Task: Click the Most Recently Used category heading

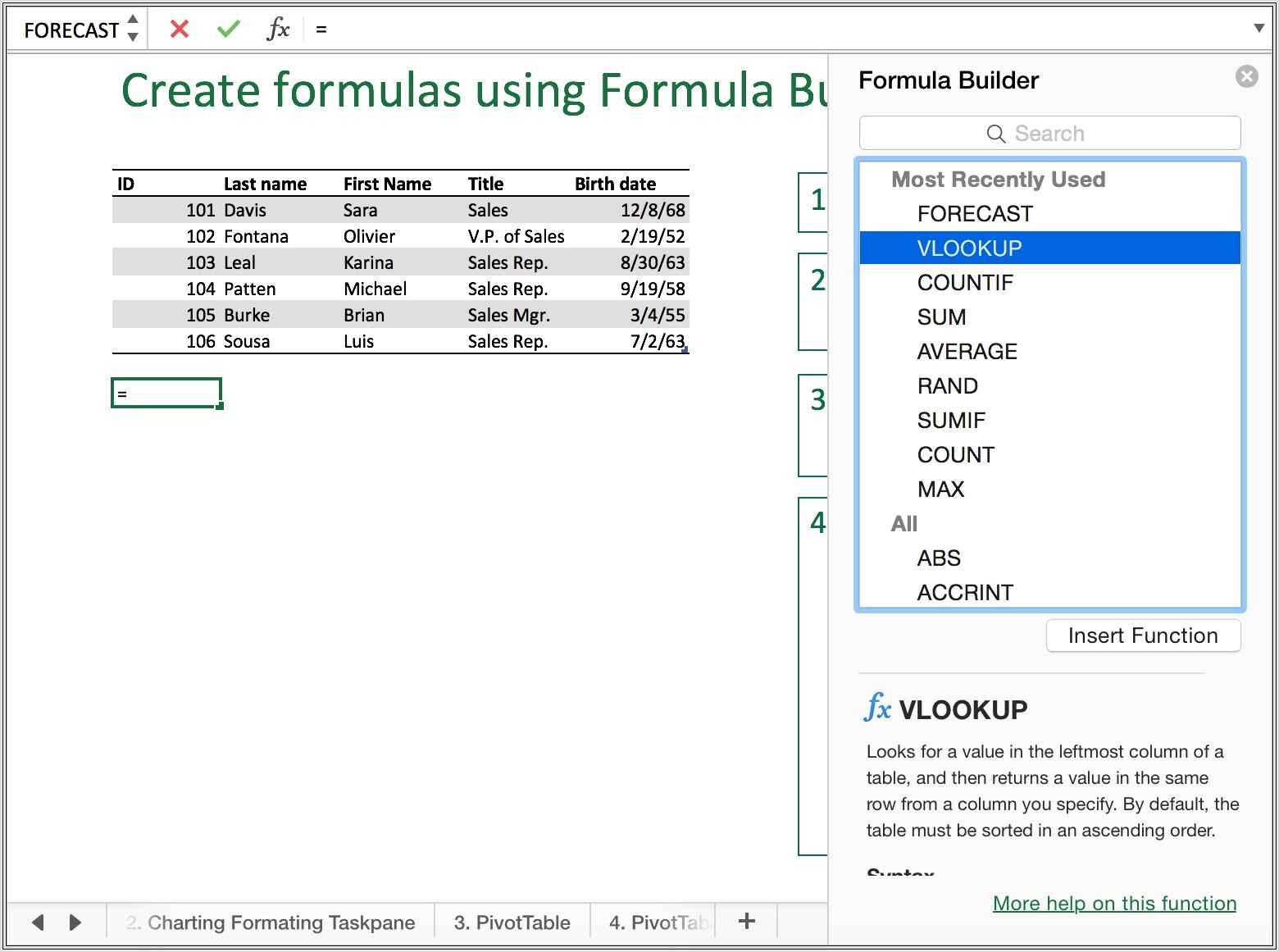Action: 998,180
